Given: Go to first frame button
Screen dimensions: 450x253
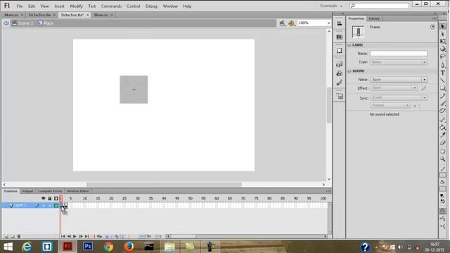Looking at the screenshot, I should click(x=63, y=236).
